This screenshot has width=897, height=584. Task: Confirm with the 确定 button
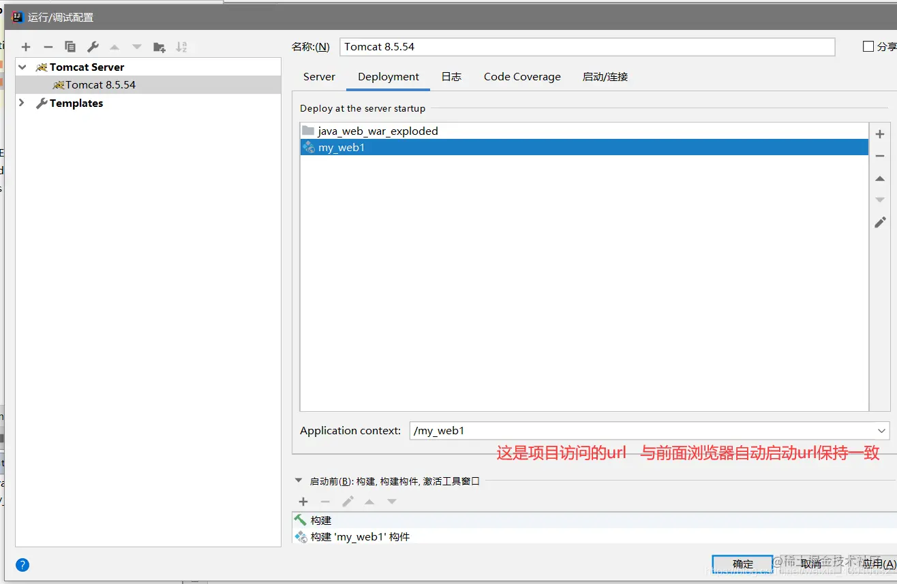click(742, 564)
